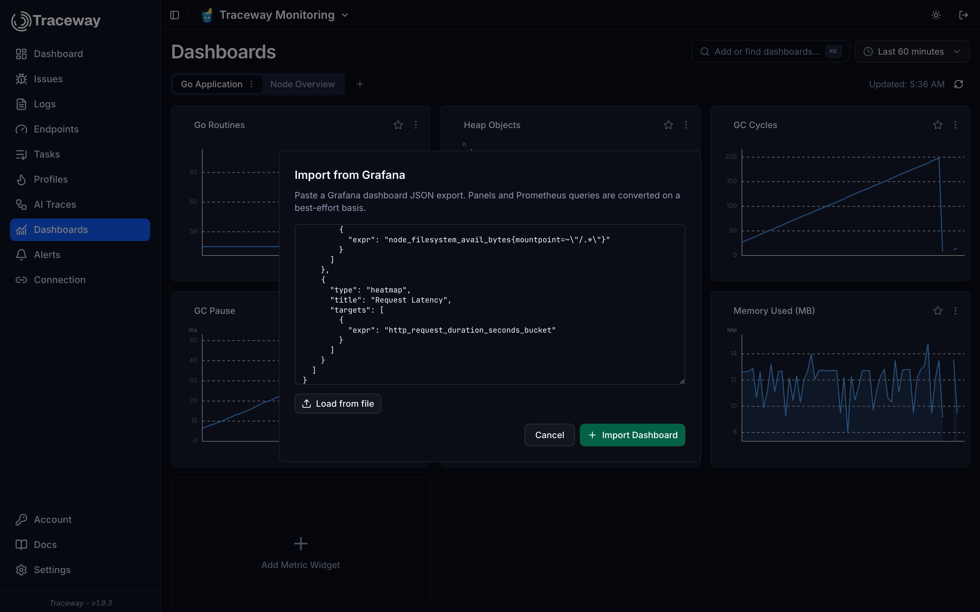Toggle the sidebar panel icon
Screen dimensions: 980x612
175,15
